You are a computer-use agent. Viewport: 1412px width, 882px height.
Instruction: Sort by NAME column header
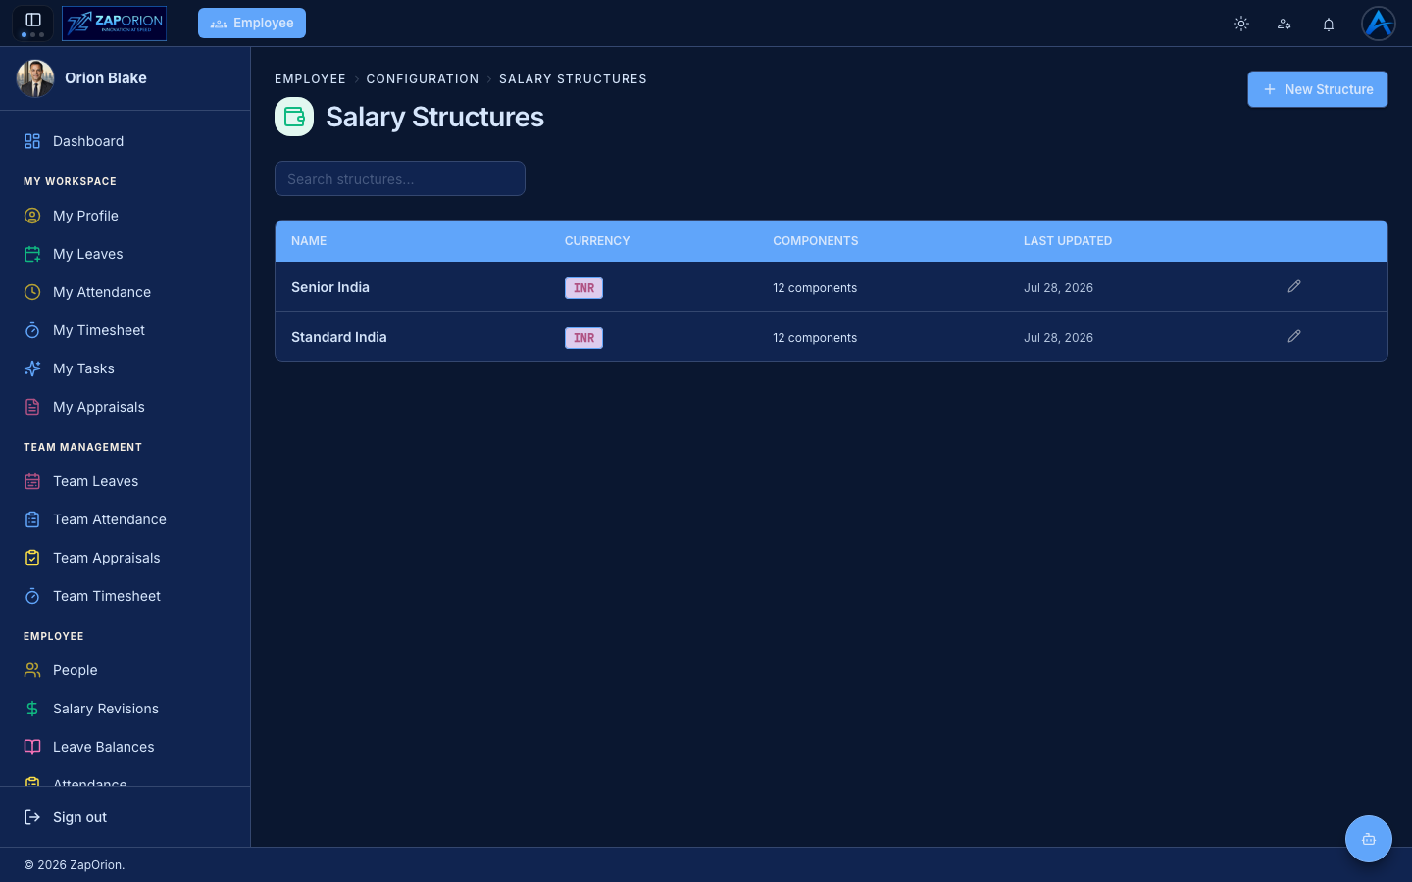click(x=309, y=241)
